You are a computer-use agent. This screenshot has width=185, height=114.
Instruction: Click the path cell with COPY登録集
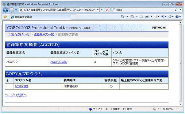(140, 62)
